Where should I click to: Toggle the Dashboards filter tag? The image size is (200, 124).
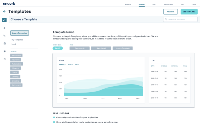16,55
